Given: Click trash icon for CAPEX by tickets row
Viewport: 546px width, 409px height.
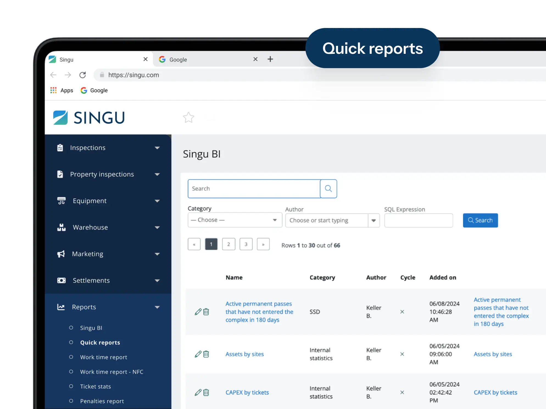Looking at the screenshot, I should point(206,393).
